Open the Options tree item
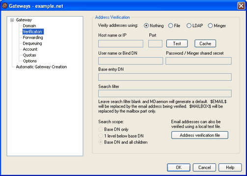The width and height of the screenshot is (247, 176). click(x=29, y=61)
